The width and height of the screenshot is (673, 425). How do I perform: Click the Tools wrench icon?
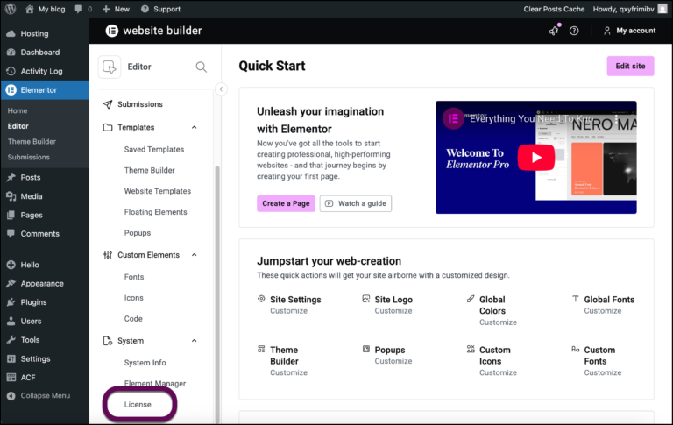(x=11, y=340)
